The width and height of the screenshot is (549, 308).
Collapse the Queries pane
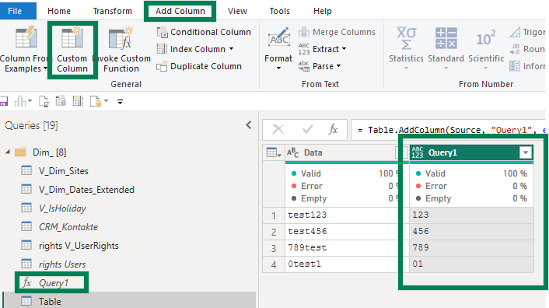249,125
